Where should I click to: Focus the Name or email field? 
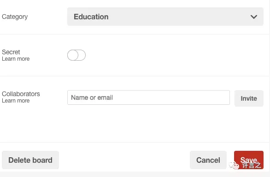[148, 97]
